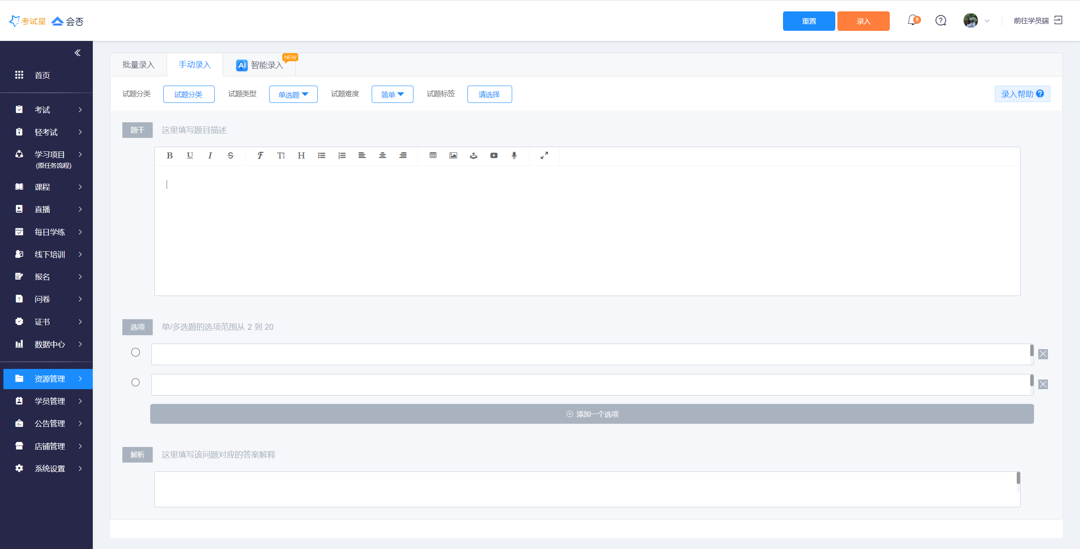Apply strikethrough formatting in the editor
1080x549 pixels.
(x=230, y=156)
